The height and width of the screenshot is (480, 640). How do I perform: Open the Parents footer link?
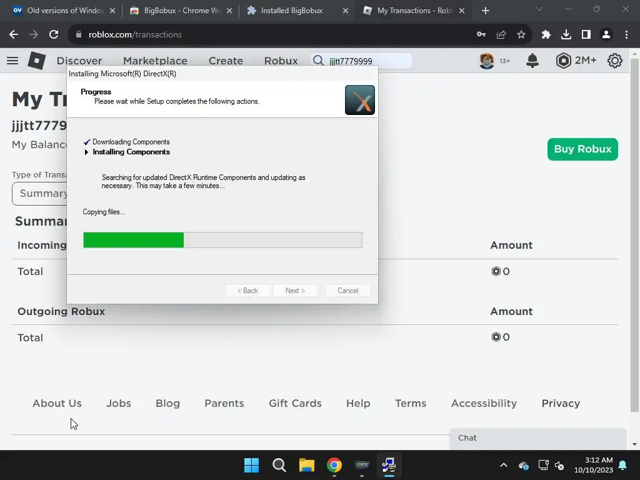[x=224, y=403]
